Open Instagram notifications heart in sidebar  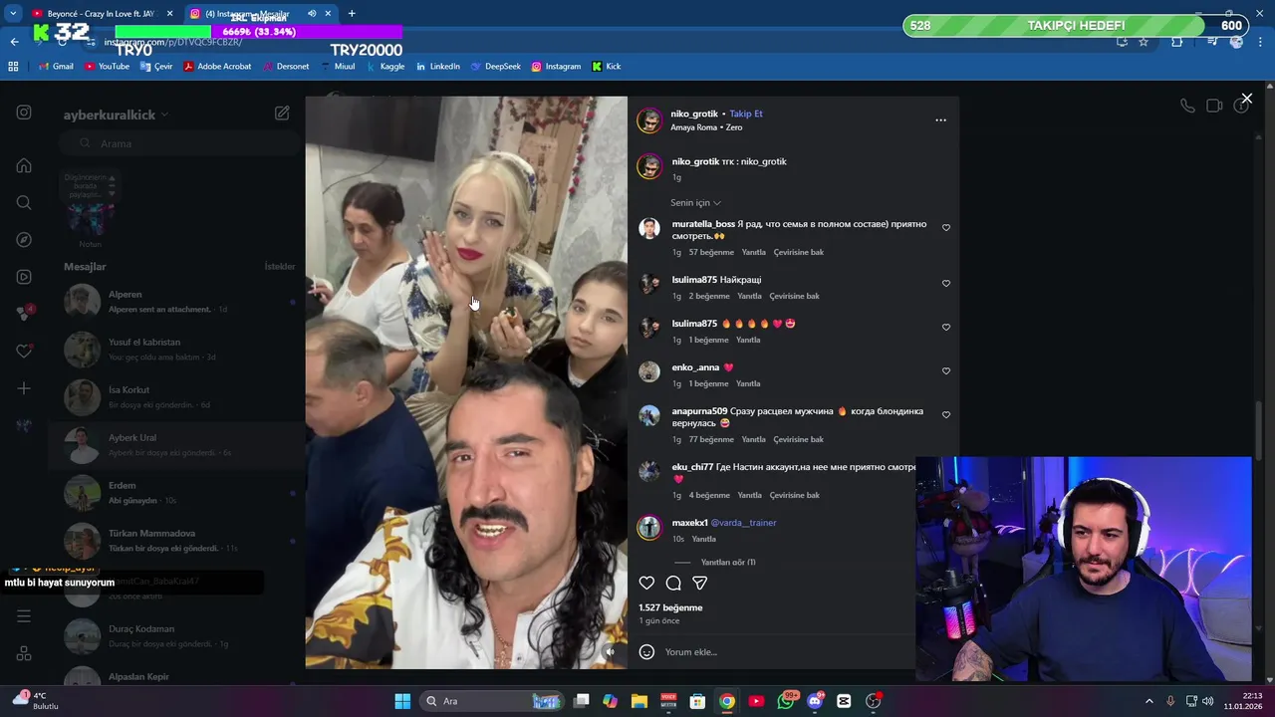click(24, 351)
